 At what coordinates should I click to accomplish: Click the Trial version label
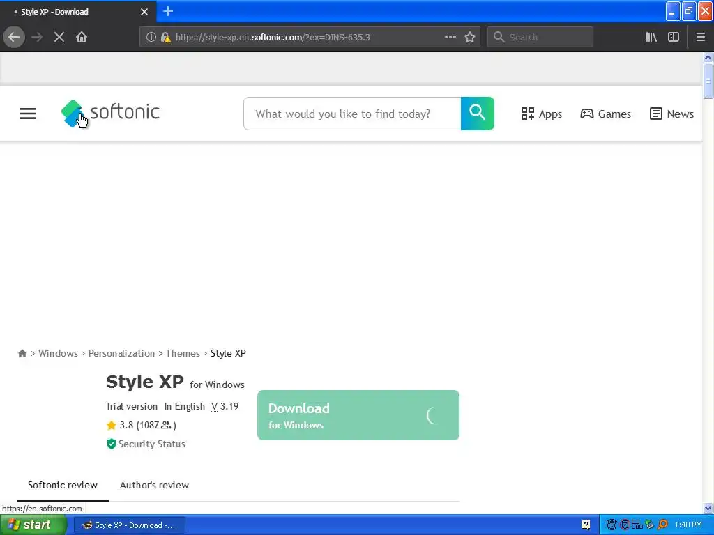tap(132, 406)
